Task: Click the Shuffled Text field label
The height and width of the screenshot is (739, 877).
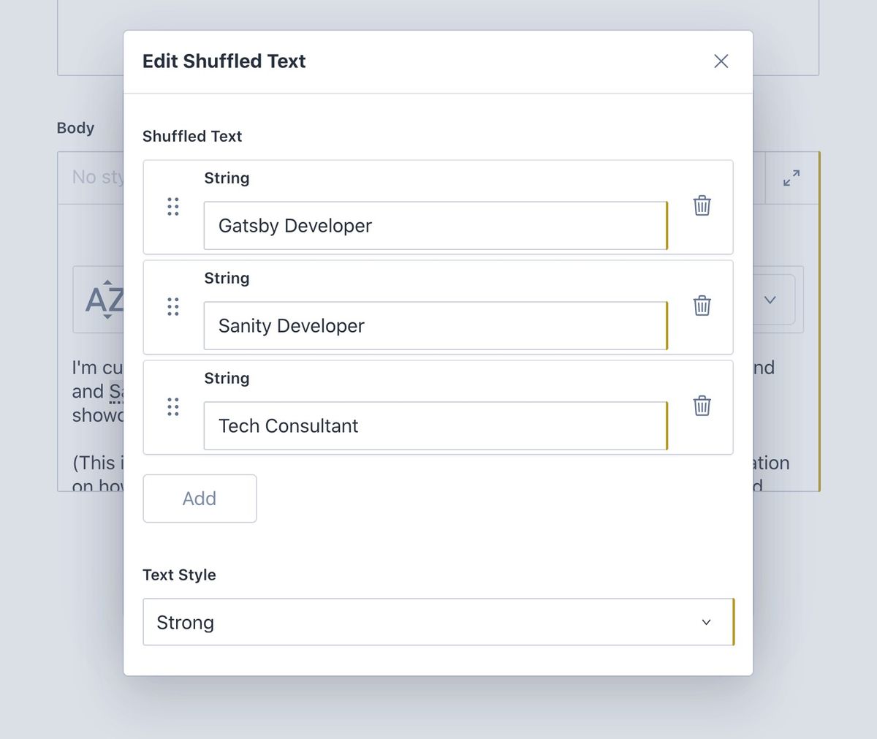Action: [x=192, y=137]
